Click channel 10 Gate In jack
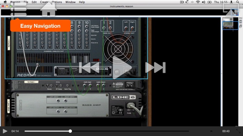Image resolution: width=243 pixels, height=136 pixels. point(87,39)
